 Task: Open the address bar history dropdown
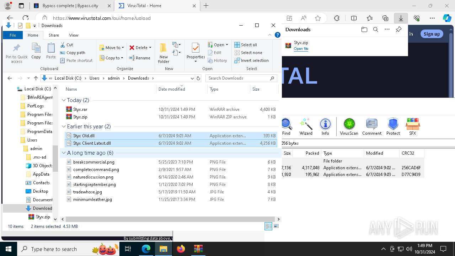pyautogui.click(x=192, y=78)
